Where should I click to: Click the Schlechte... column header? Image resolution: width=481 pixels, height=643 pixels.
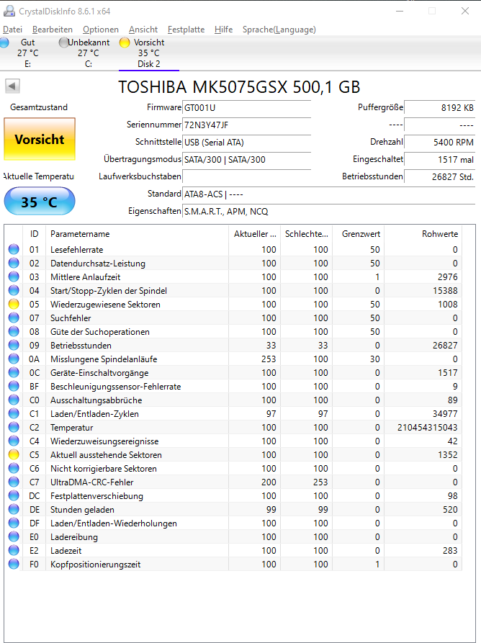click(x=306, y=234)
